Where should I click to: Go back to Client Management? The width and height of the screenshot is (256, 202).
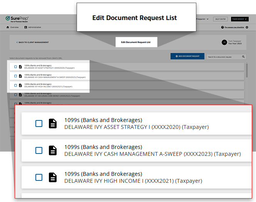32,42
